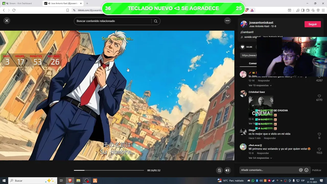Open the Bluetooth tray icon
327x184 pixels.
click(x=257, y=181)
